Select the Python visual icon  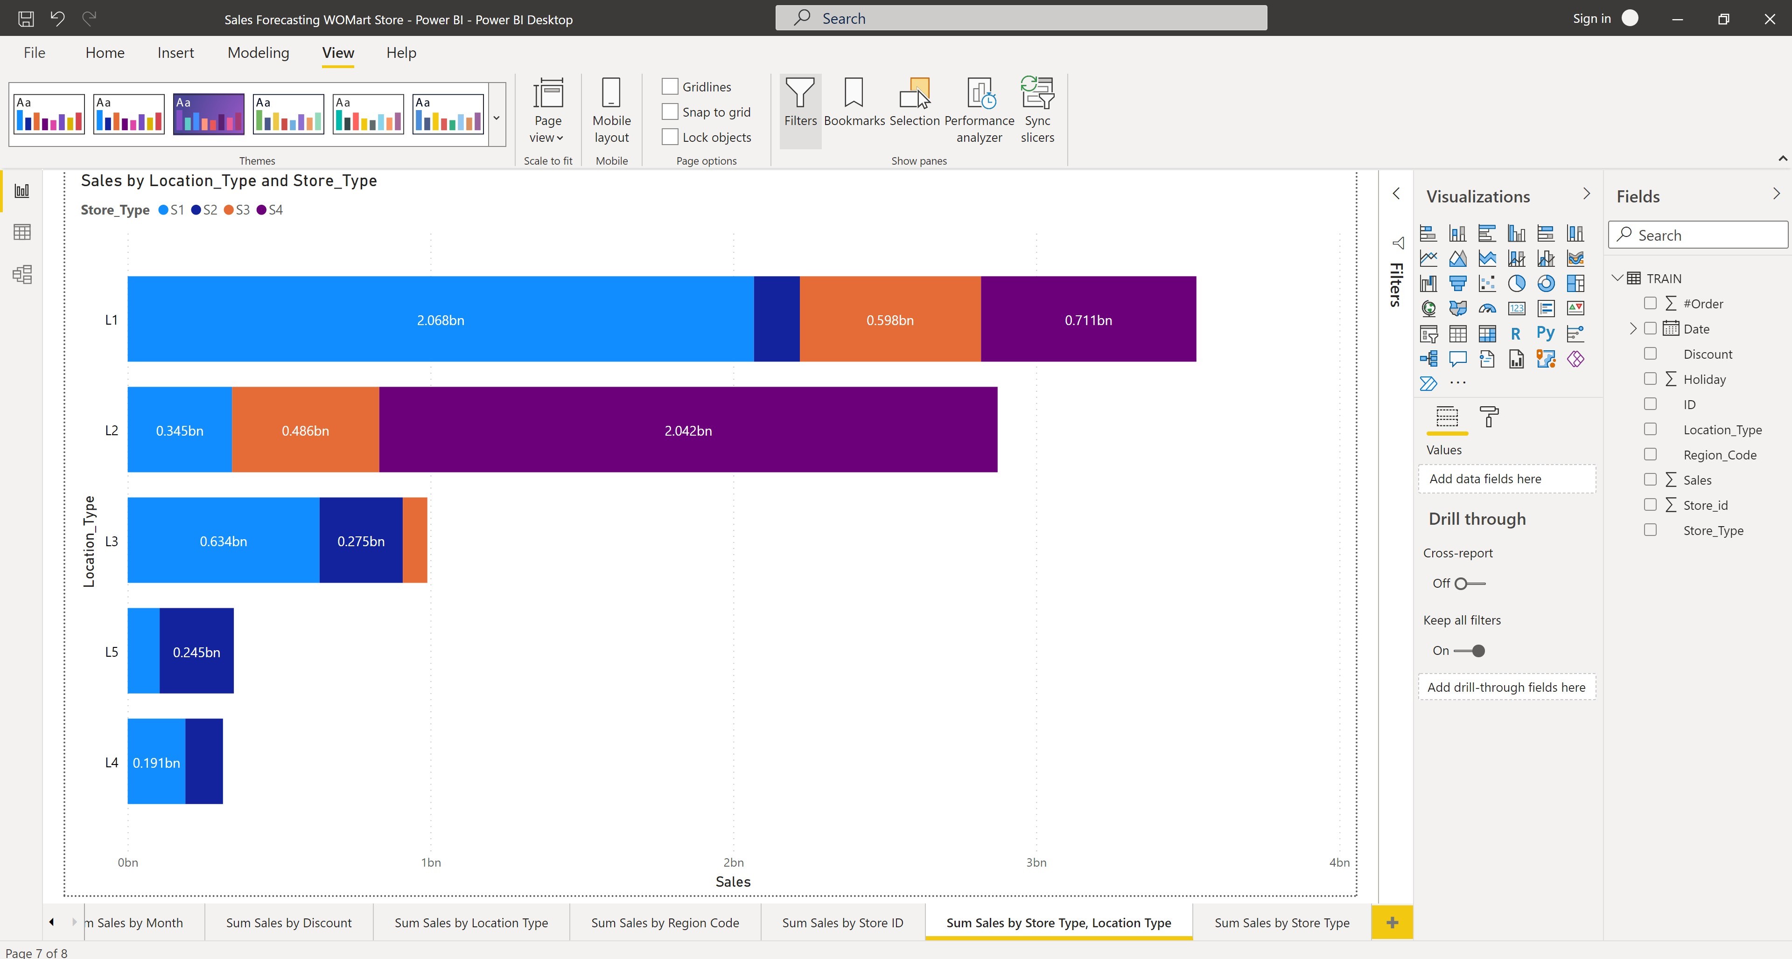click(1547, 334)
